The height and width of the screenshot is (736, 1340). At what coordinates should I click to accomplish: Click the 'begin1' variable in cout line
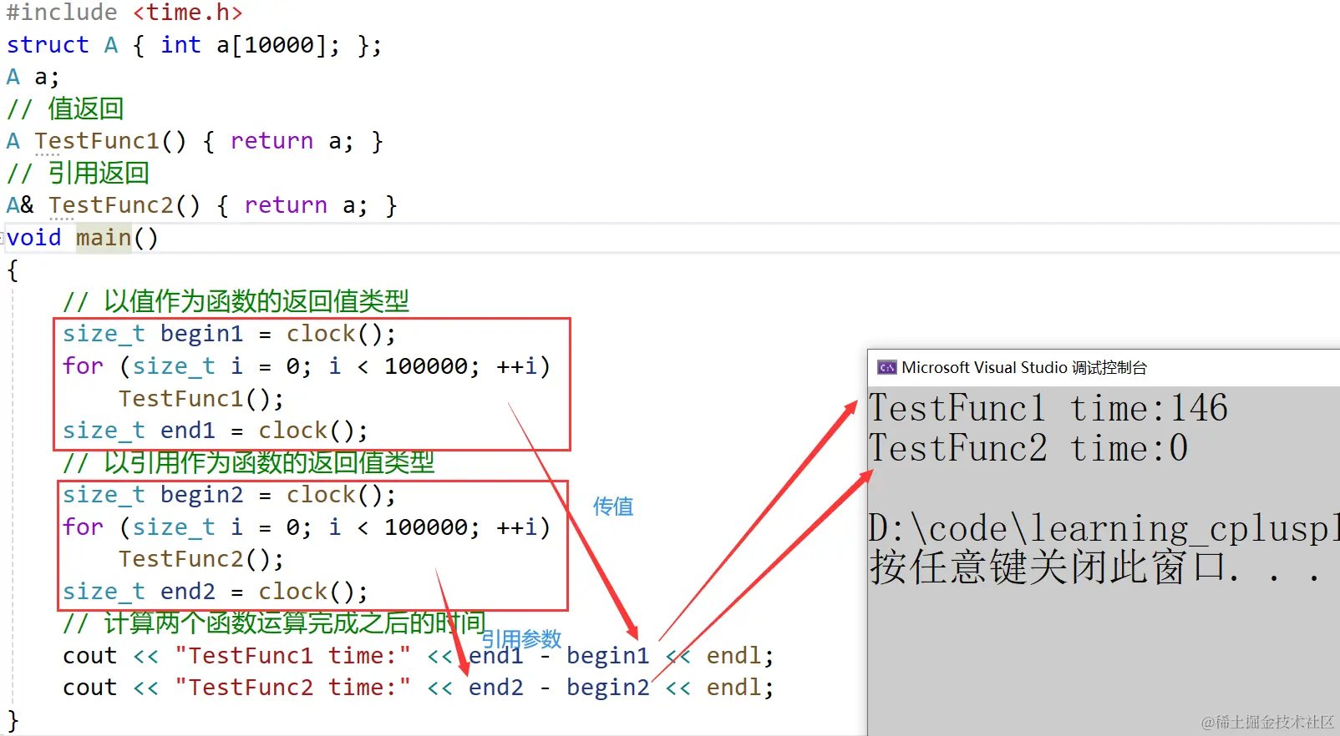(608, 656)
